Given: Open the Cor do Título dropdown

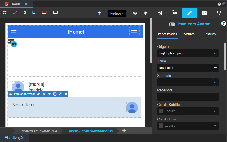Looking at the screenshot, I should point(188,126).
